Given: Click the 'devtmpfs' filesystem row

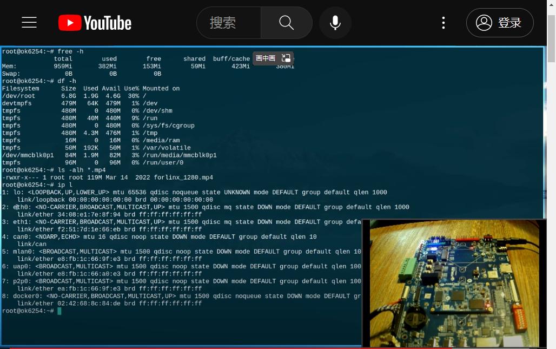Looking at the screenshot, I should [x=80, y=103].
